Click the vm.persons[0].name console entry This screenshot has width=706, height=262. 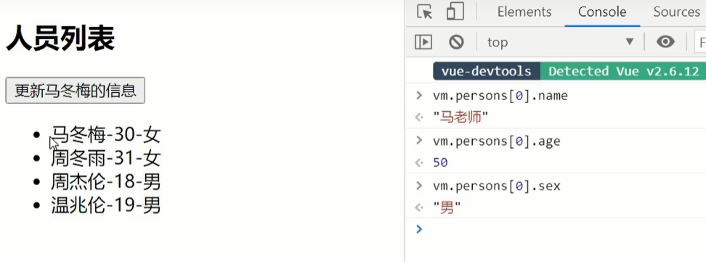coord(500,95)
